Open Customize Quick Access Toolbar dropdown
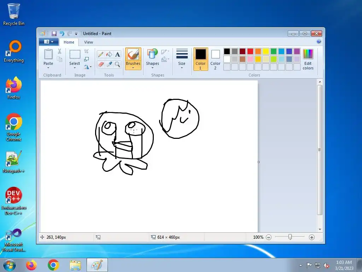362x272 pixels. 76,34
